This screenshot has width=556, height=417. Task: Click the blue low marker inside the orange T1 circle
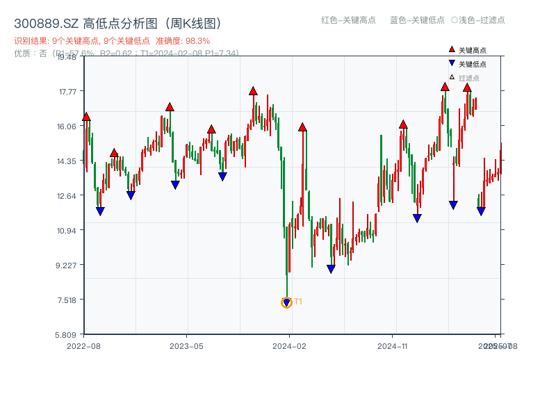(x=286, y=302)
